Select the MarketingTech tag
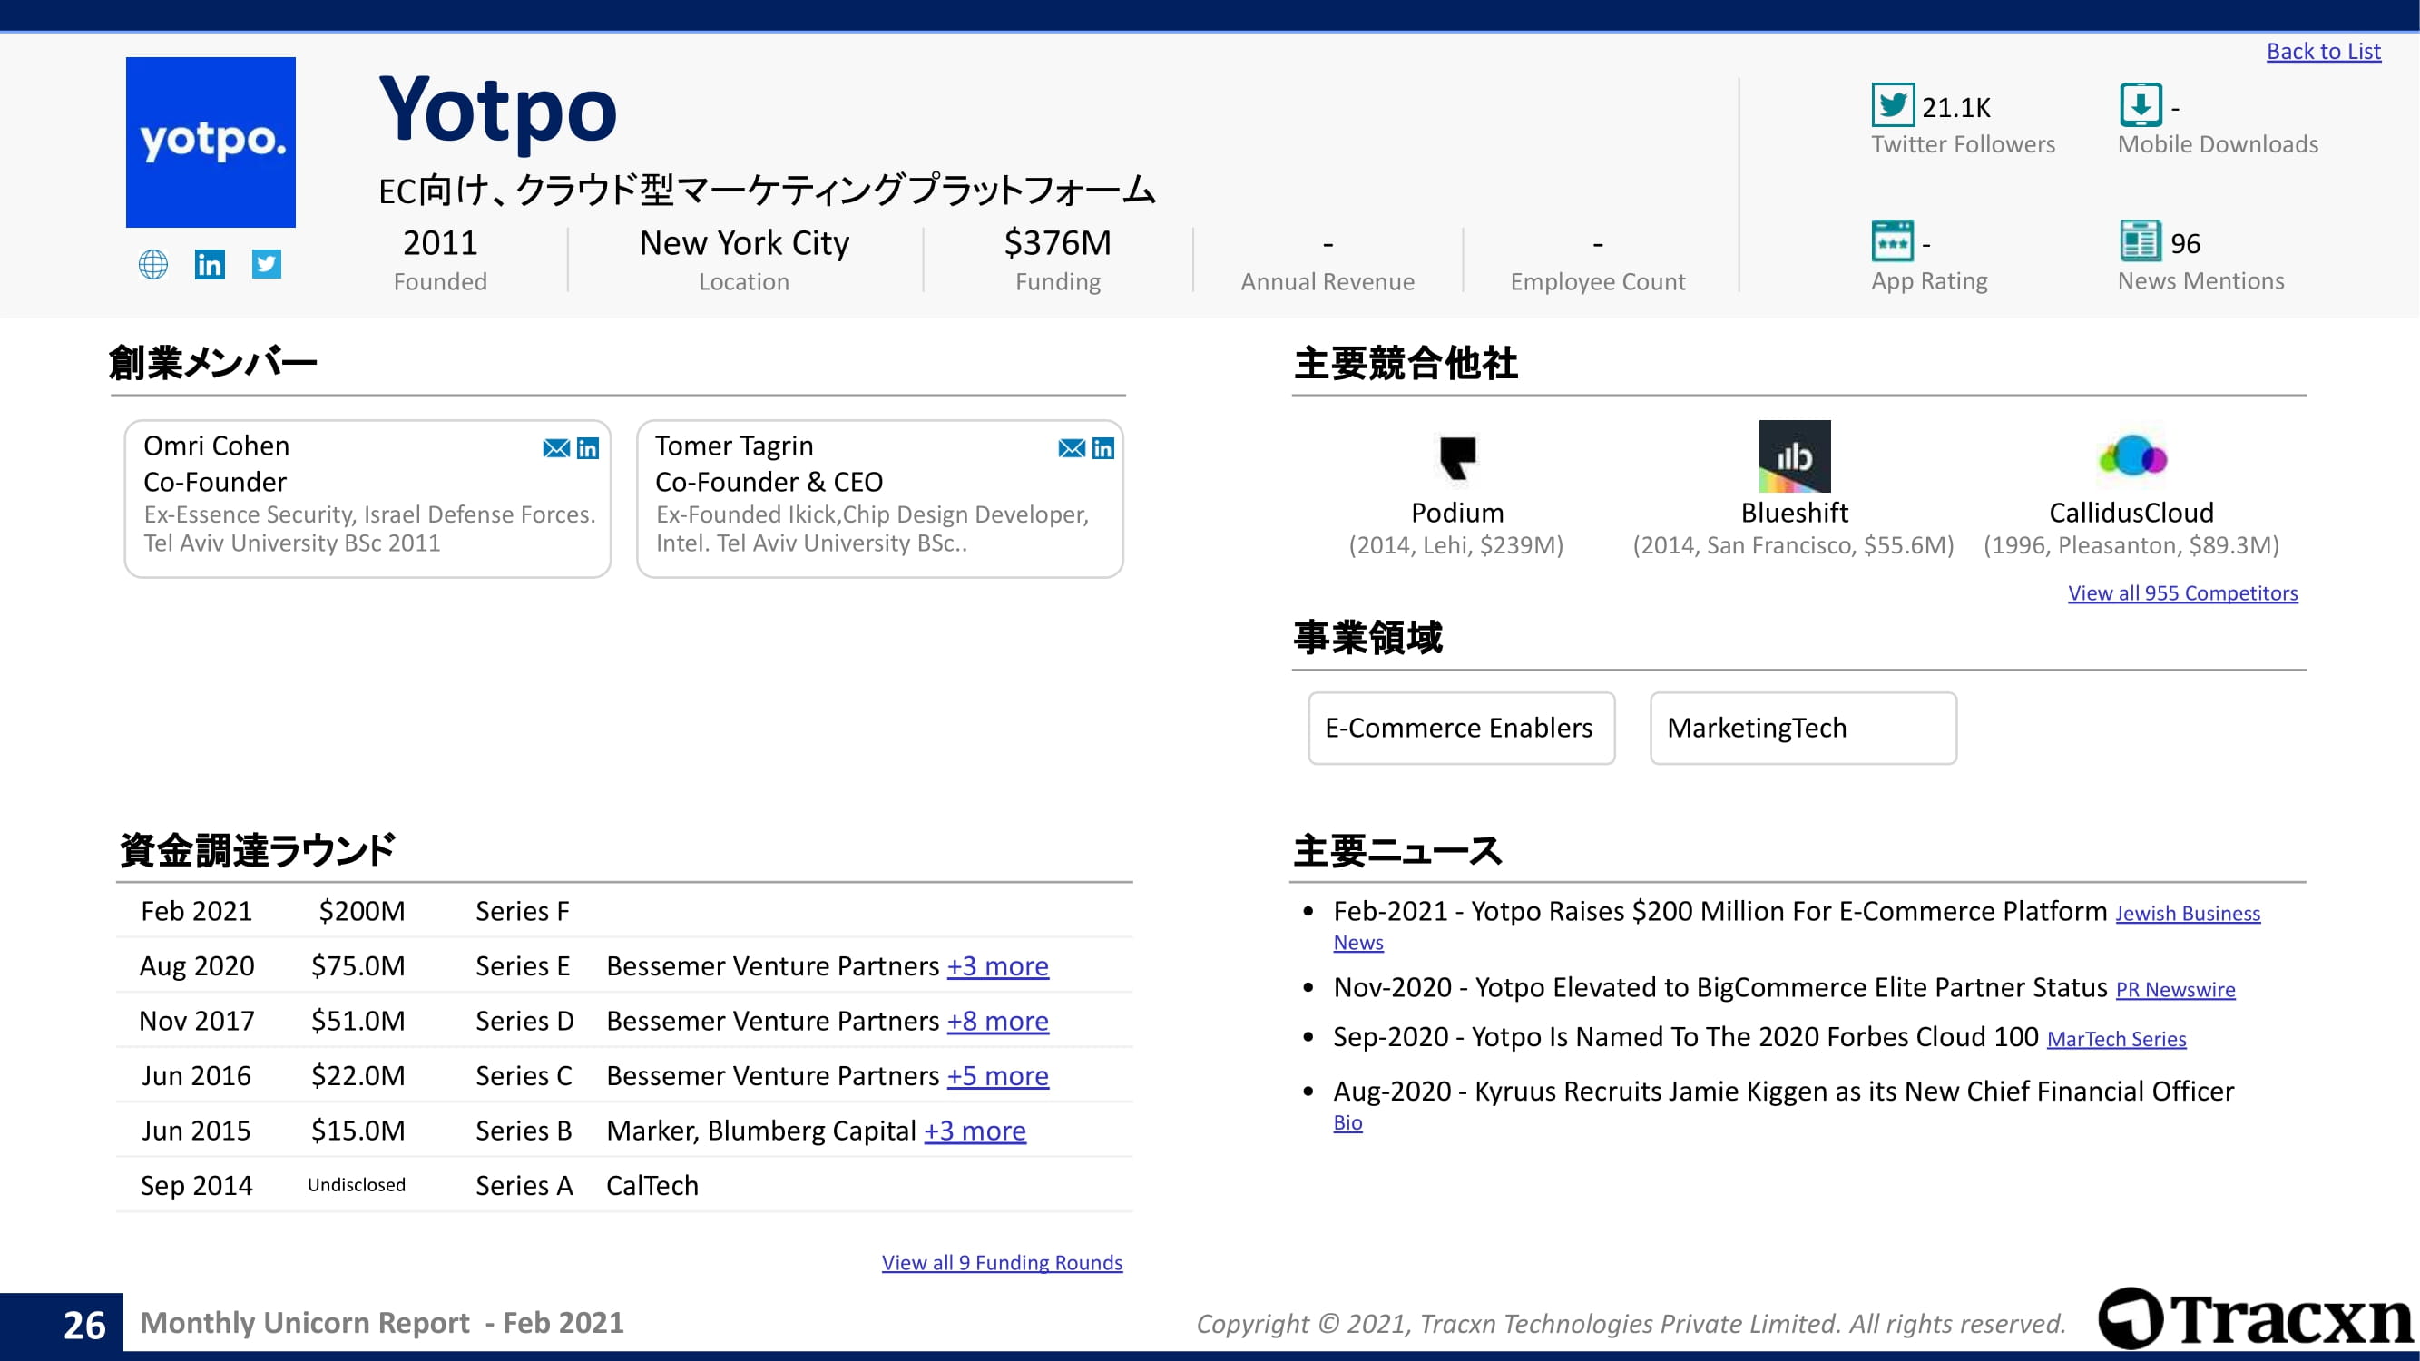The width and height of the screenshot is (2420, 1361). tap(1803, 728)
